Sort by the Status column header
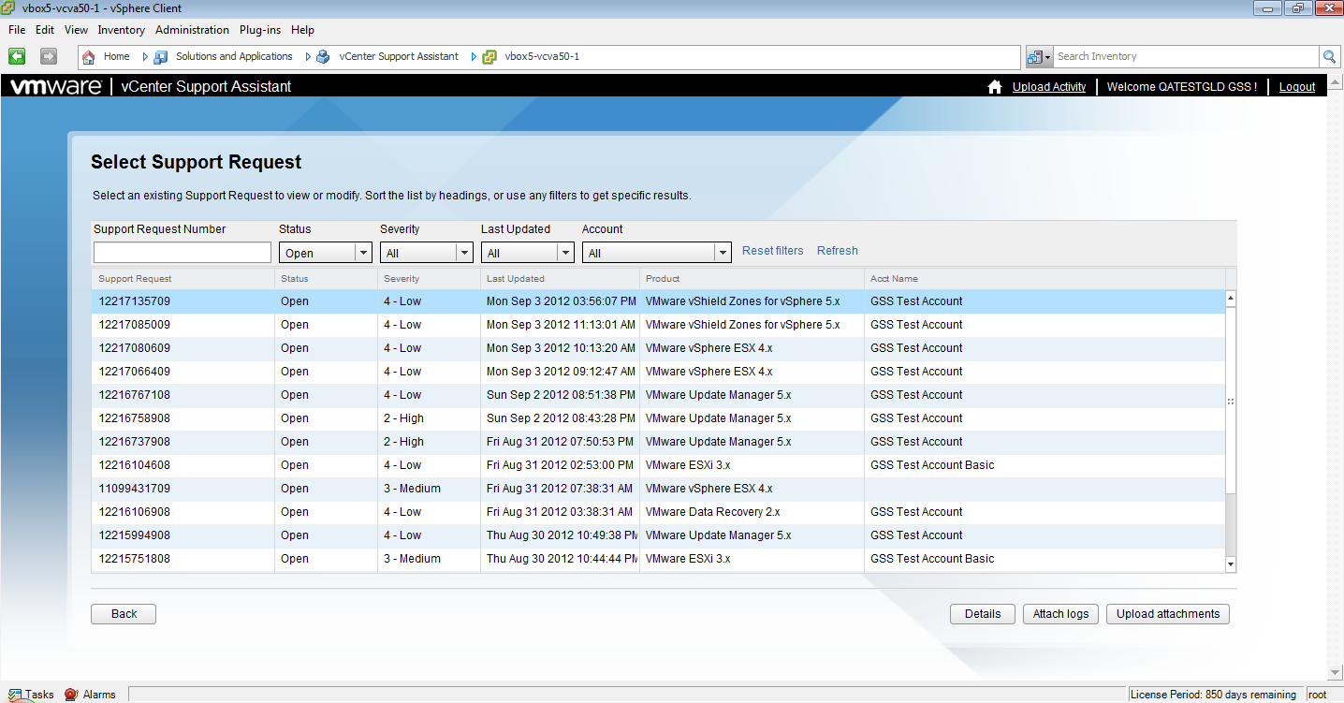This screenshot has height=703, width=1344. [x=326, y=279]
